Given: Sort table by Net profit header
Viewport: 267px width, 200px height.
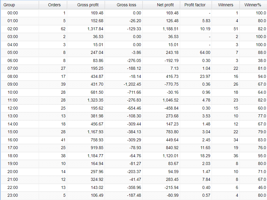Looking at the screenshot, I should (162, 5).
